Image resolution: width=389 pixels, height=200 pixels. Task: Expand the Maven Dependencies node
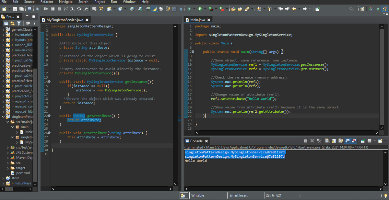tap(8, 158)
